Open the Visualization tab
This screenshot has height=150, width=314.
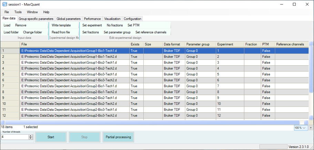point(112,19)
